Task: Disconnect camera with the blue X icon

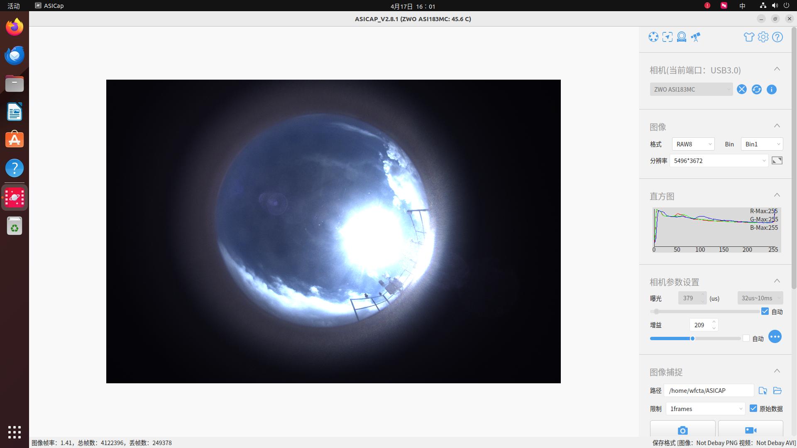Action: point(741,89)
